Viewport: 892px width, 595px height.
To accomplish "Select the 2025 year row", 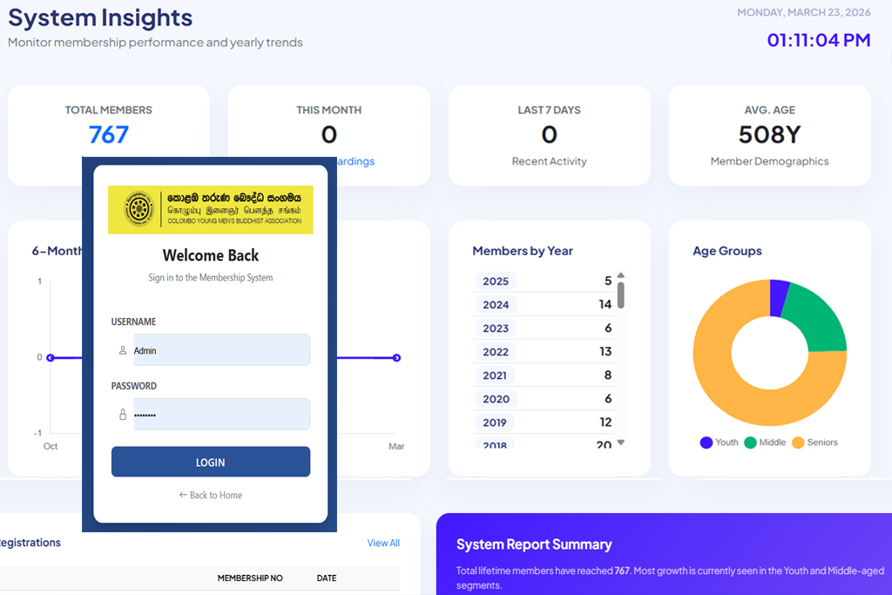I will click(x=544, y=281).
